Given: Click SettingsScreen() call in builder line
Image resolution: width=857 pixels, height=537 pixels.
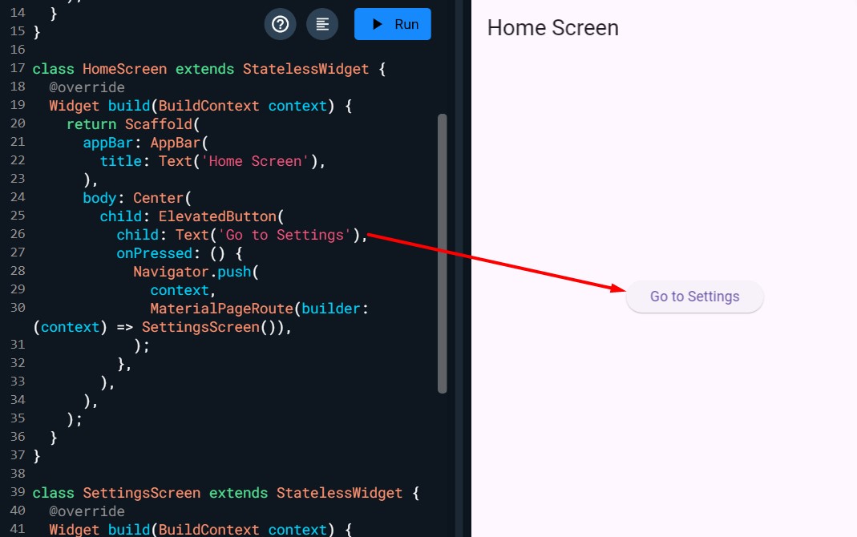Looking at the screenshot, I should (208, 327).
